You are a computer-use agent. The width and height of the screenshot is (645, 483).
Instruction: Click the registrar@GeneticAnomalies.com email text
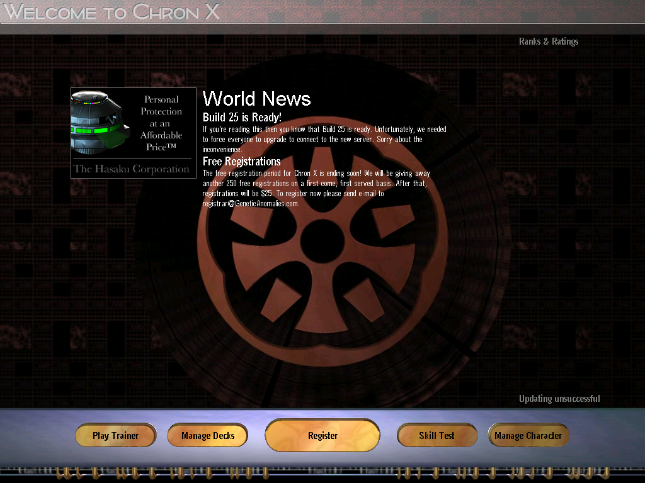(251, 204)
